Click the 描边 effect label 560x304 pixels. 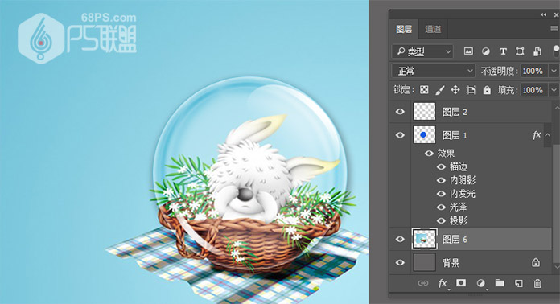point(458,166)
